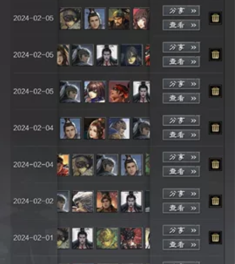View the first 2024-02-05 record with 查看

[x=181, y=25]
